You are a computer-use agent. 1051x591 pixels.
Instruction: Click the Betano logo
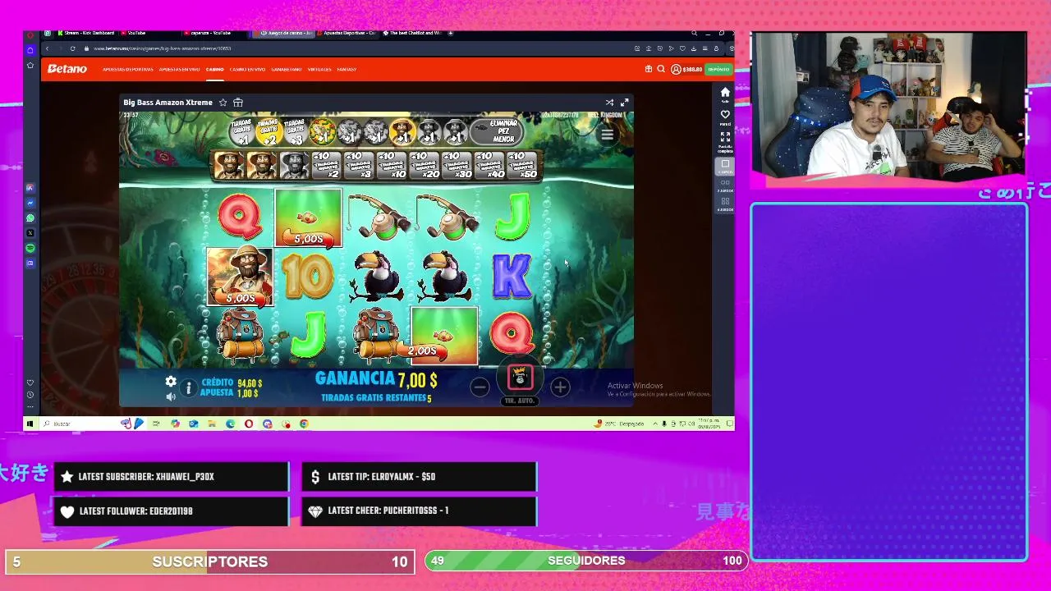pos(67,69)
